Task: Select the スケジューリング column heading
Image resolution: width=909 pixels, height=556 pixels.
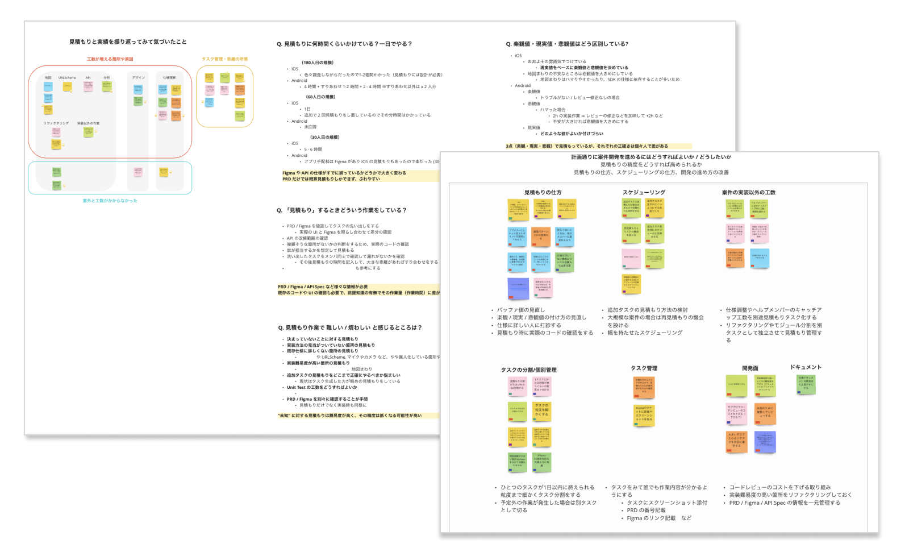Action: pos(644,193)
